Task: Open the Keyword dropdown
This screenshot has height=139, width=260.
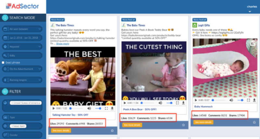Action: click(22, 47)
